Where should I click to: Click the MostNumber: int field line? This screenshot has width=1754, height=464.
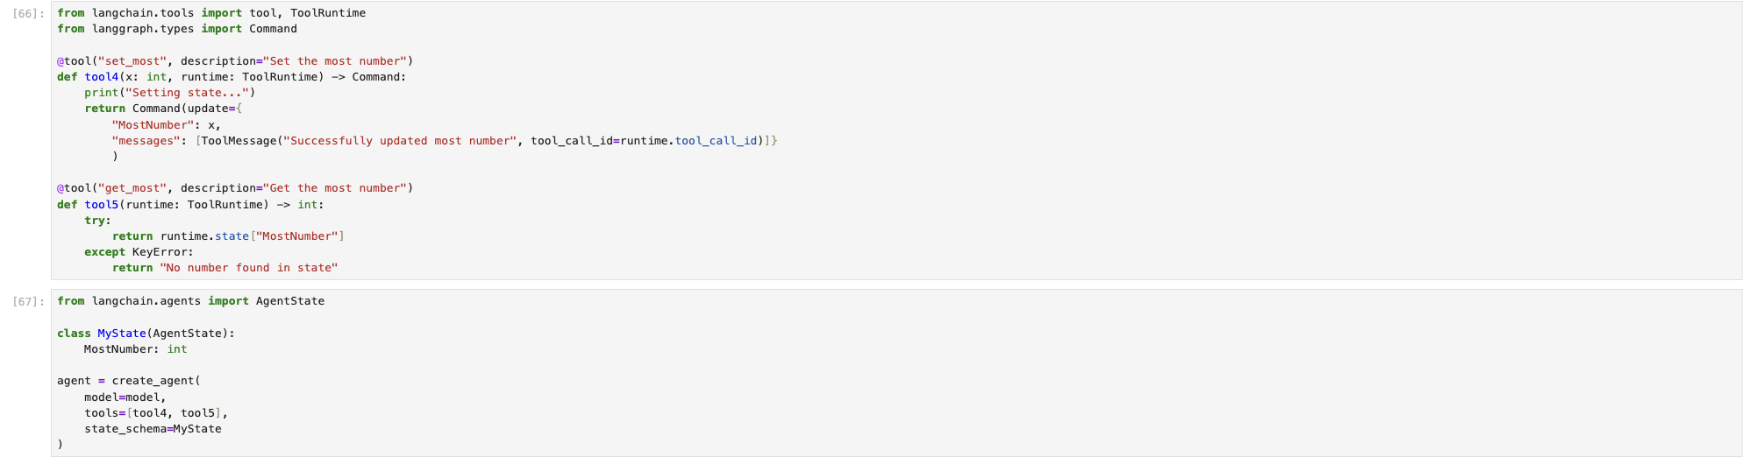tap(135, 349)
